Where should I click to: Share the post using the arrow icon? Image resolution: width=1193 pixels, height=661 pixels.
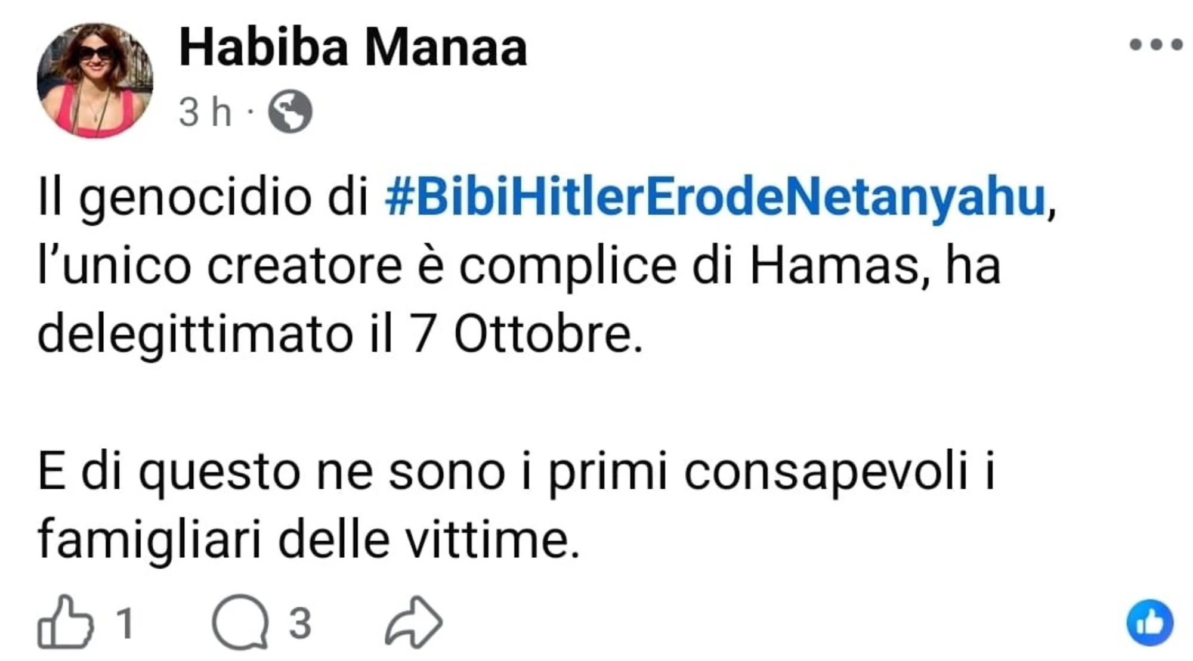tap(414, 622)
